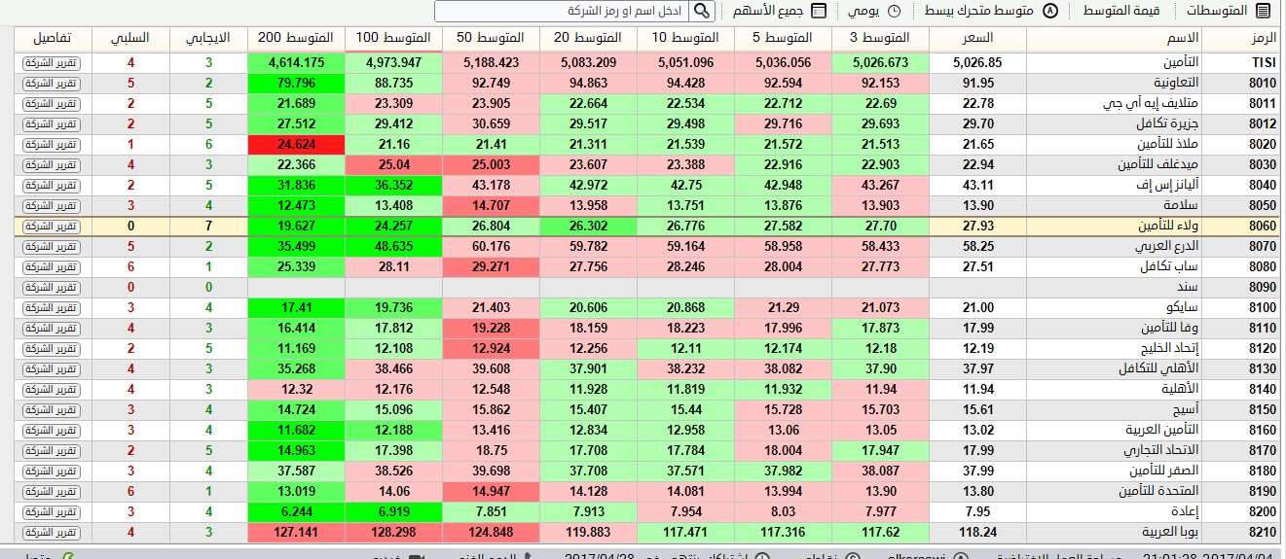Click the magnifier search icon
Image resolution: width=1286 pixels, height=559 pixels.
(701, 12)
